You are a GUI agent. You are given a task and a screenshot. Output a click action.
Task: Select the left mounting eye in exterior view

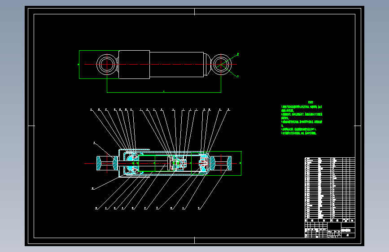107,65
